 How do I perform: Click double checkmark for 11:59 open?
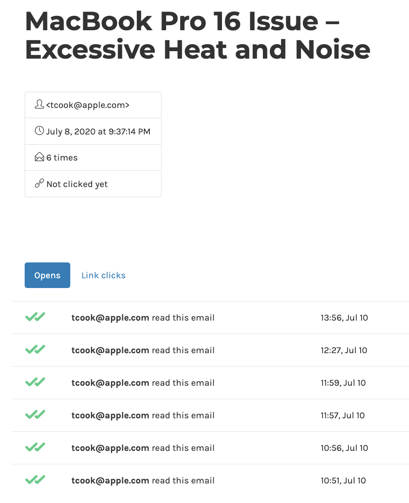pos(35,382)
